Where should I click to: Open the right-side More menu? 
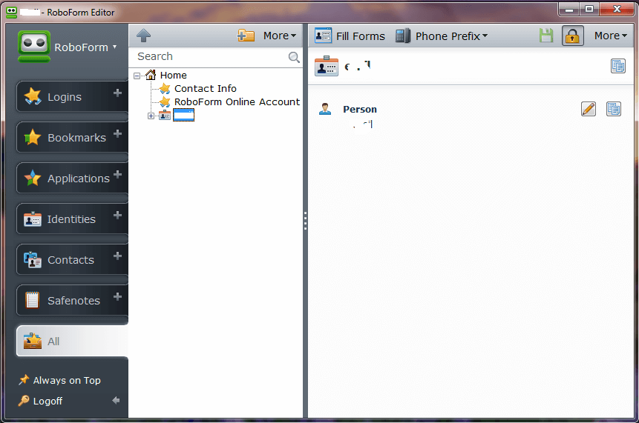pyautogui.click(x=611, y=36)
